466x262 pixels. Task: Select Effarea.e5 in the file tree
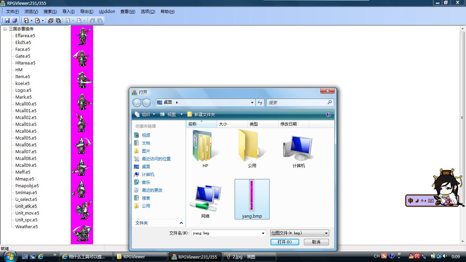pos(25,35)
